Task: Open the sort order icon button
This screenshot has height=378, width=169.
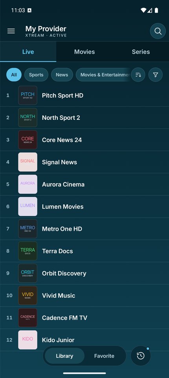Action: 138,75
